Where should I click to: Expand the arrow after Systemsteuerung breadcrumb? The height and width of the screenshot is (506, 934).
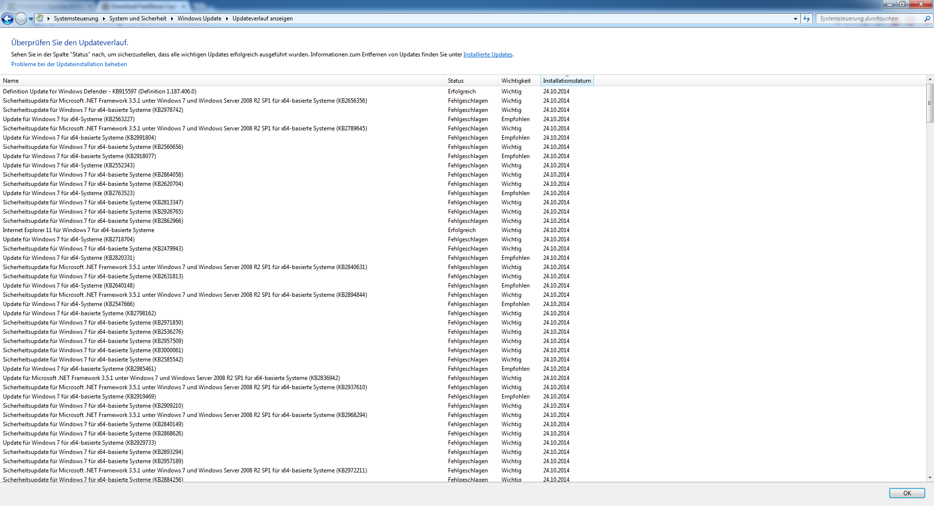pyautogui.click(x=104, y=18)
